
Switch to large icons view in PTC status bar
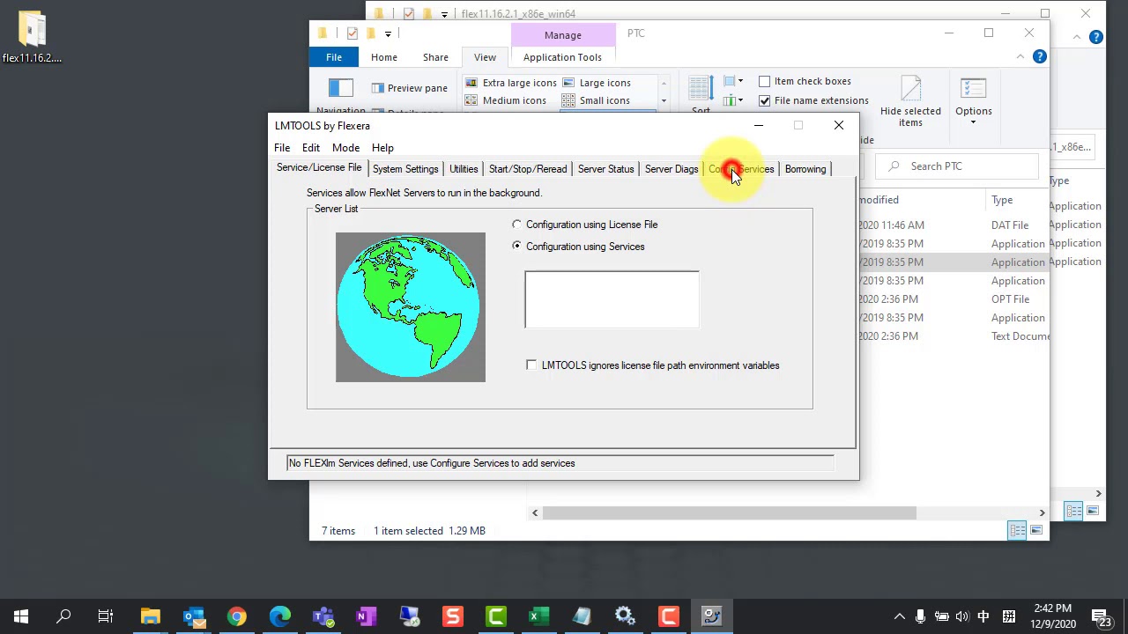coord(1036,530)
